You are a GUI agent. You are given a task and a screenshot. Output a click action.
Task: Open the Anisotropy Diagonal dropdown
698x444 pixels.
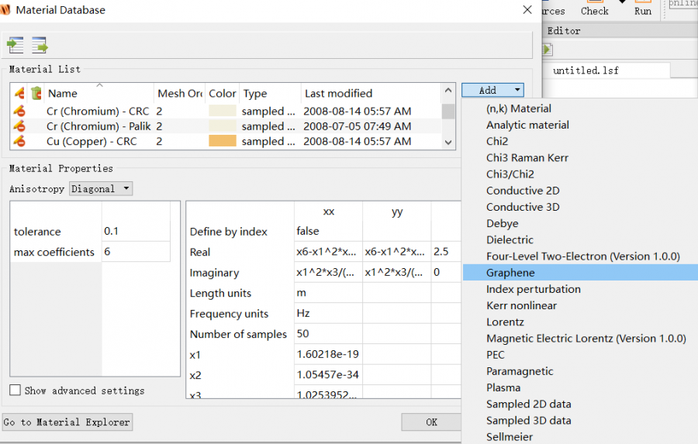(x=101, y=188)
